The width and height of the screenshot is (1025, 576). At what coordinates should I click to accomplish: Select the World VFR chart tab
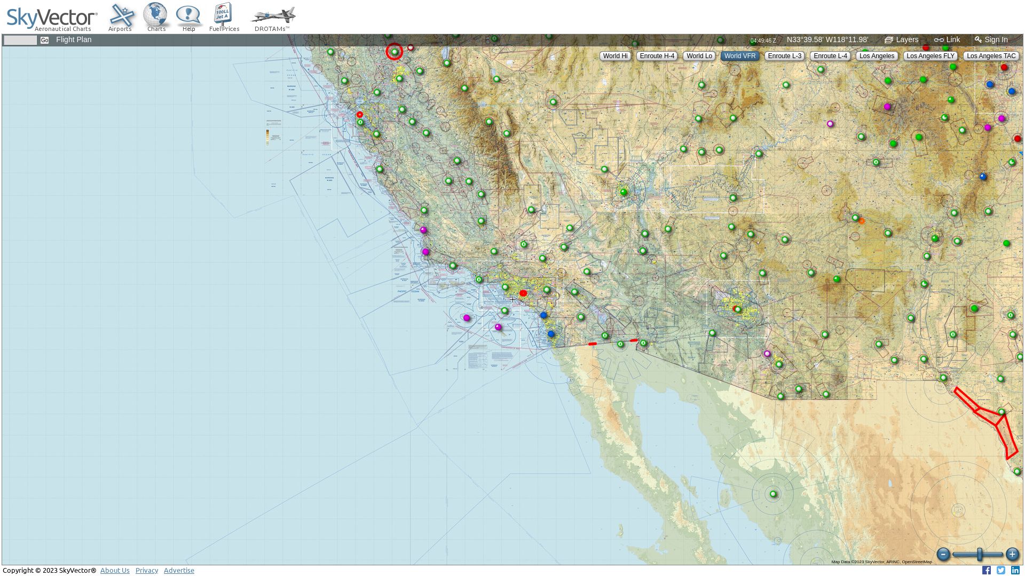click(740, 56)
